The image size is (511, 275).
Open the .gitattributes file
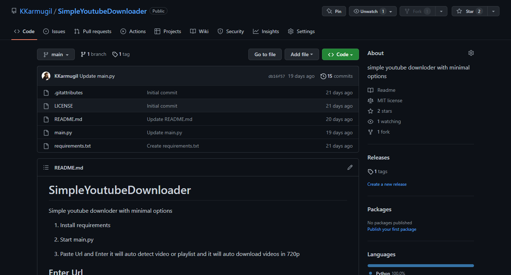(68, 93)
